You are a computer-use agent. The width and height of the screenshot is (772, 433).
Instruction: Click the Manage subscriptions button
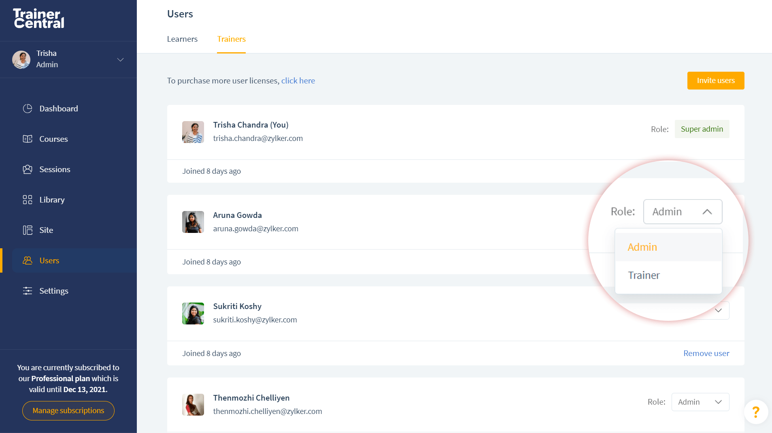point(68,410)
